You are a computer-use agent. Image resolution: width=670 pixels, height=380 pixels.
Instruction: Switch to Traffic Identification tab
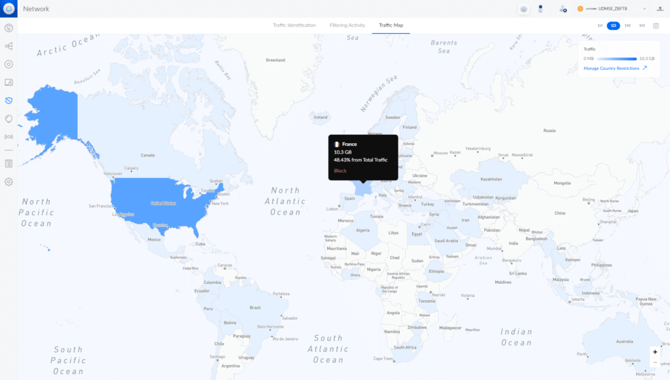[x=294, y=26]
